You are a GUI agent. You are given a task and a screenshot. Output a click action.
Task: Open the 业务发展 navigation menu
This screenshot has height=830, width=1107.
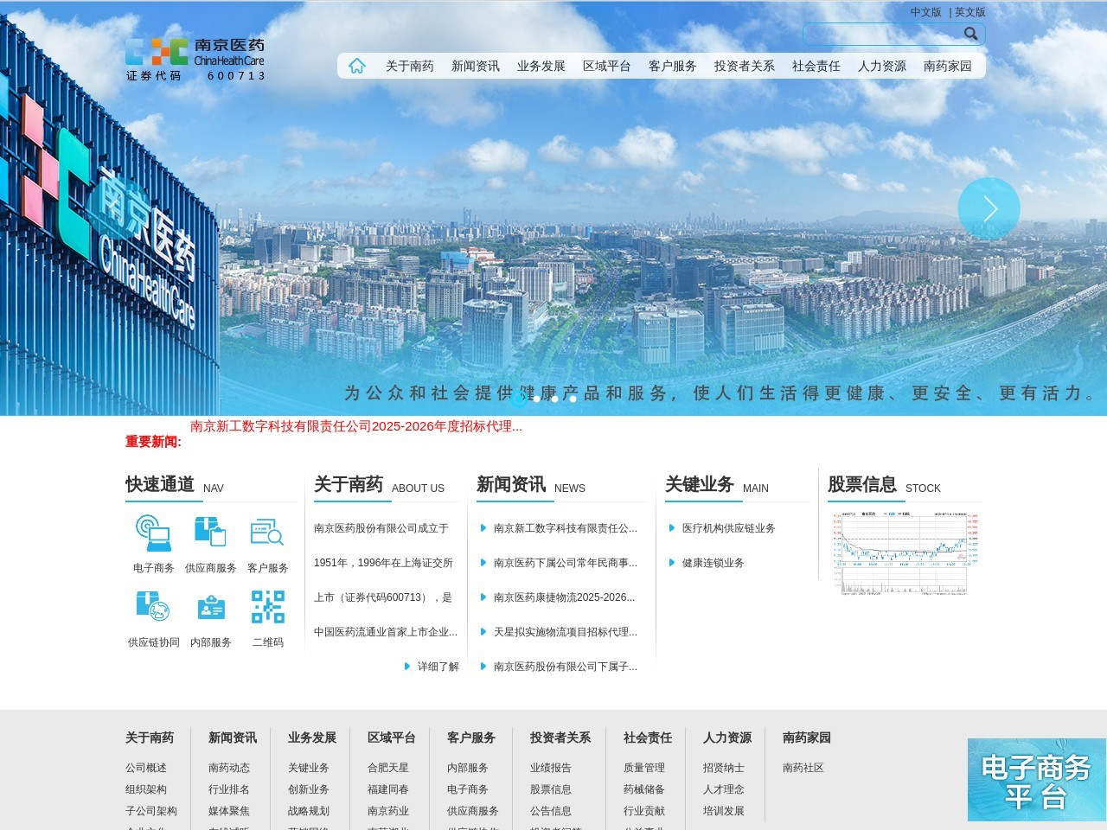coord(541,66)
